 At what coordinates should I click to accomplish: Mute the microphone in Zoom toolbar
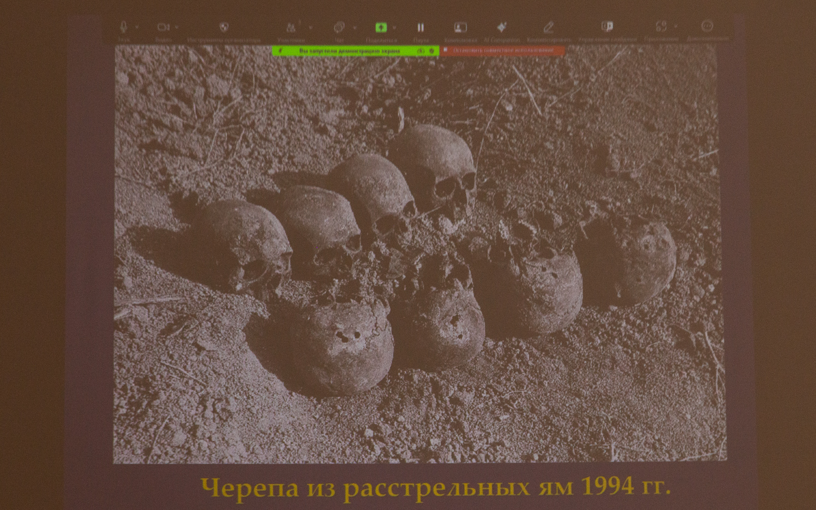123,27
